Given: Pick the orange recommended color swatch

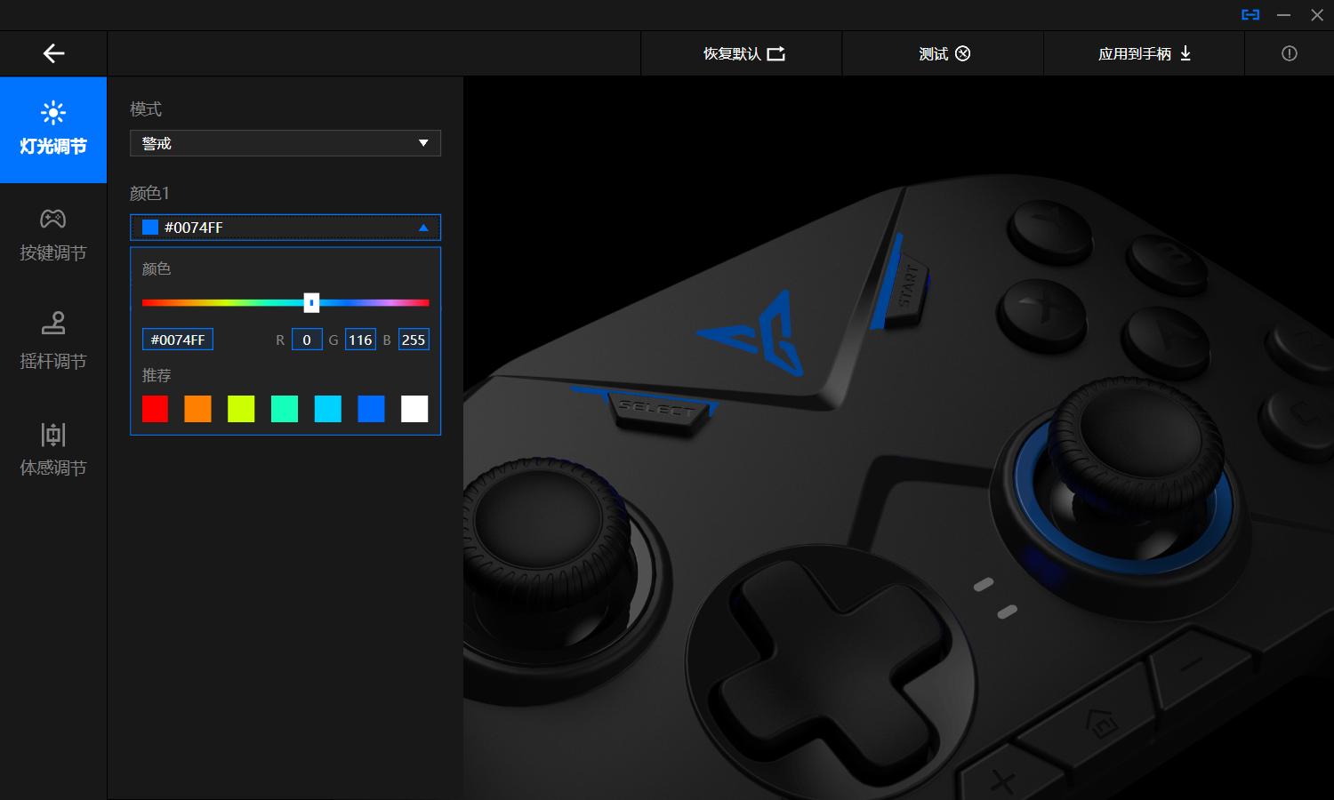Looking at the screenshot, I should pyautogui.click(x=197, y=409).
